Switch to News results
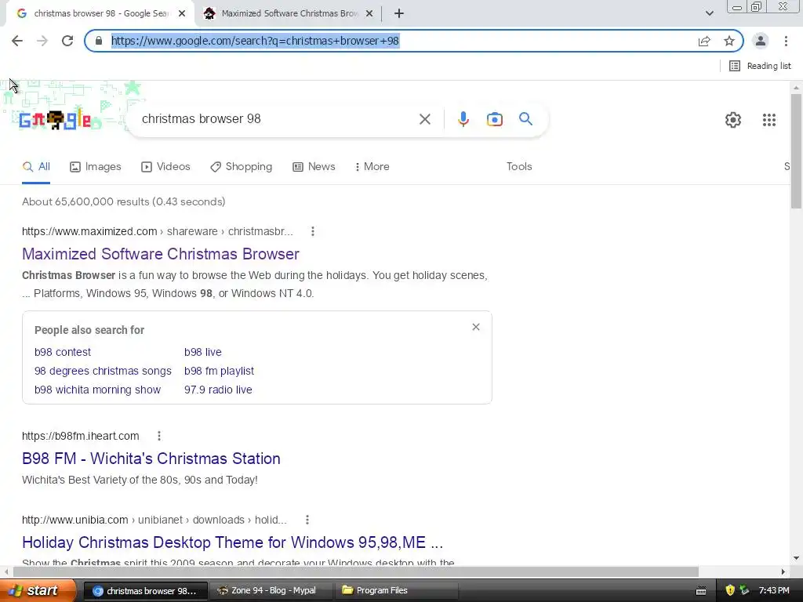This screenshot has height=602, width=803. pos(314,167)
